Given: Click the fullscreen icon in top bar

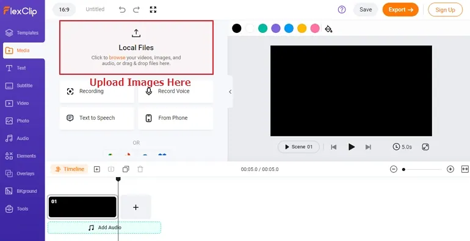Looking at the screenshot, I should click(153, 10).
